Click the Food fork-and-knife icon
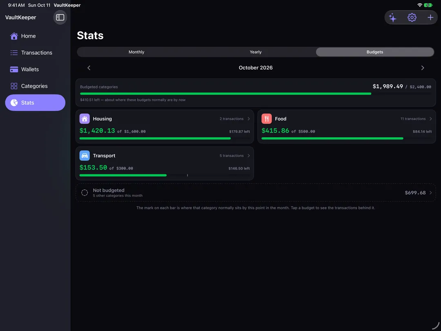The height and width of the screenshot is (331, 441). tap(267, 119)
